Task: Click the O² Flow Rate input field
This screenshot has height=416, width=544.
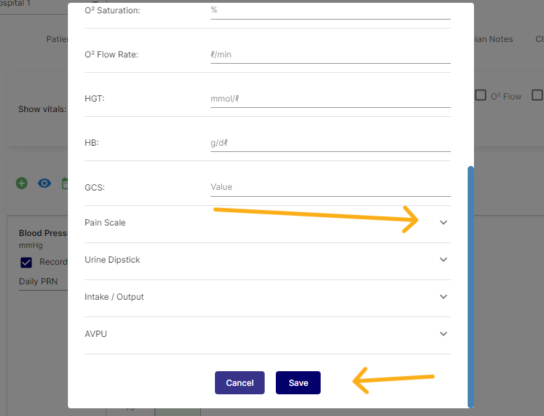Action: point(330,55)
